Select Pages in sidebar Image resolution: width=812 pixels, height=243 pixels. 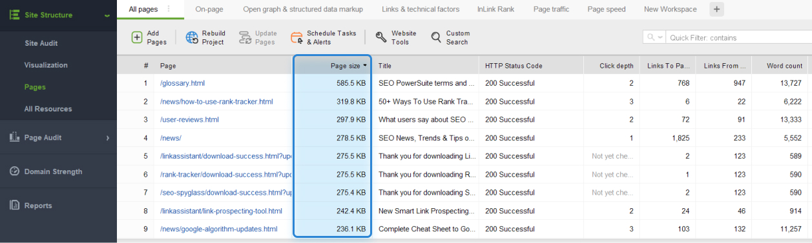tap(35, 87)
